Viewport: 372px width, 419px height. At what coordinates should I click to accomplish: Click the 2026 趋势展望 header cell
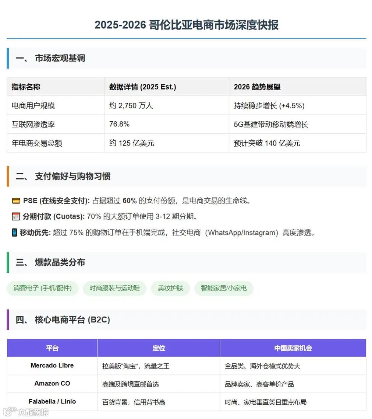click(298, 87)
